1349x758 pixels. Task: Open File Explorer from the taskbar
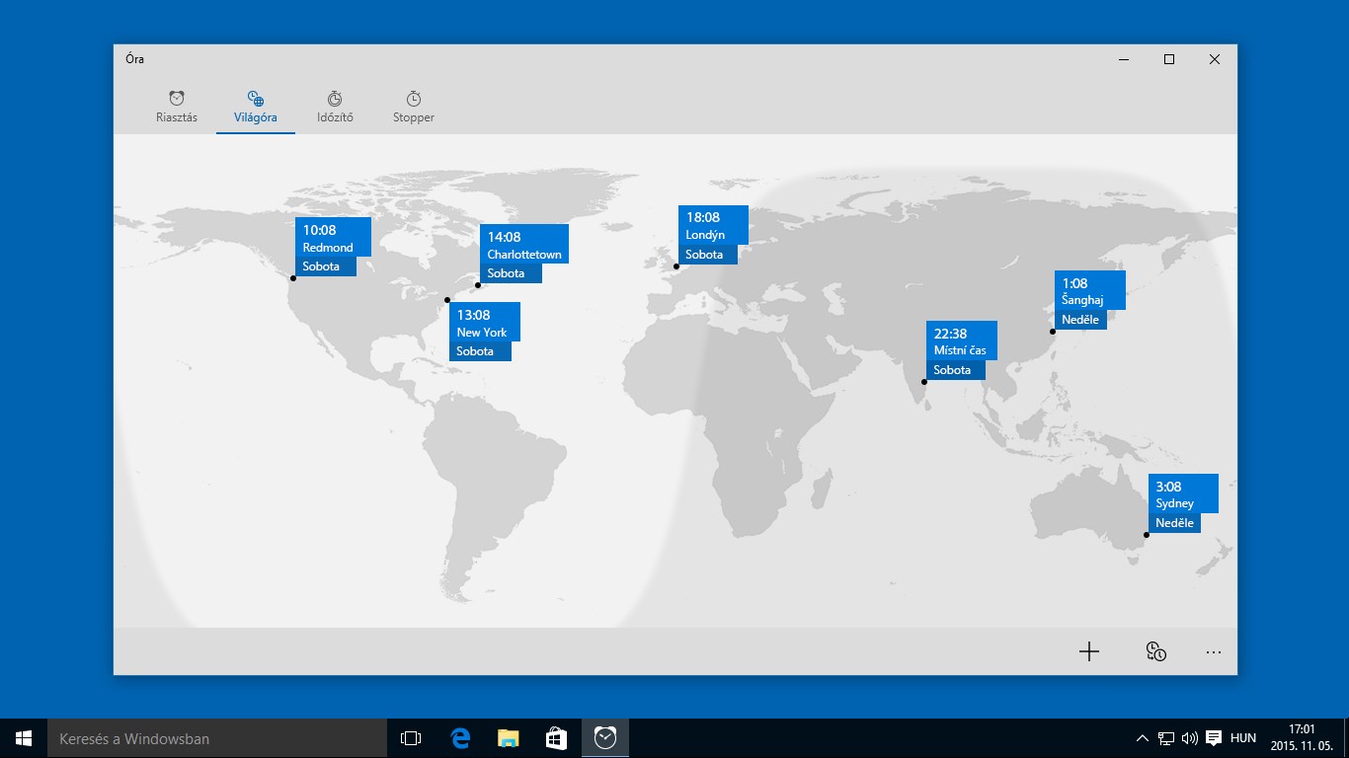click(x=508, y=738)
